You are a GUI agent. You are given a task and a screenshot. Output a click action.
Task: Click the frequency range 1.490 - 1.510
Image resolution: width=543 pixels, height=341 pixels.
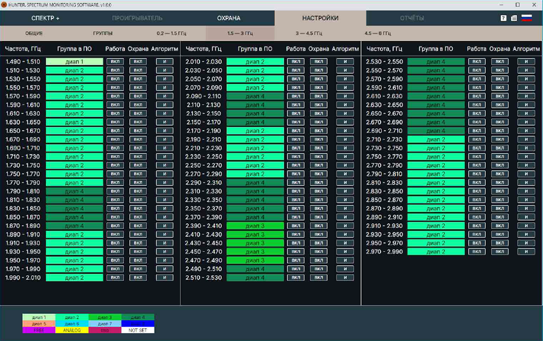pyautogui.click(x=23, y=62)
